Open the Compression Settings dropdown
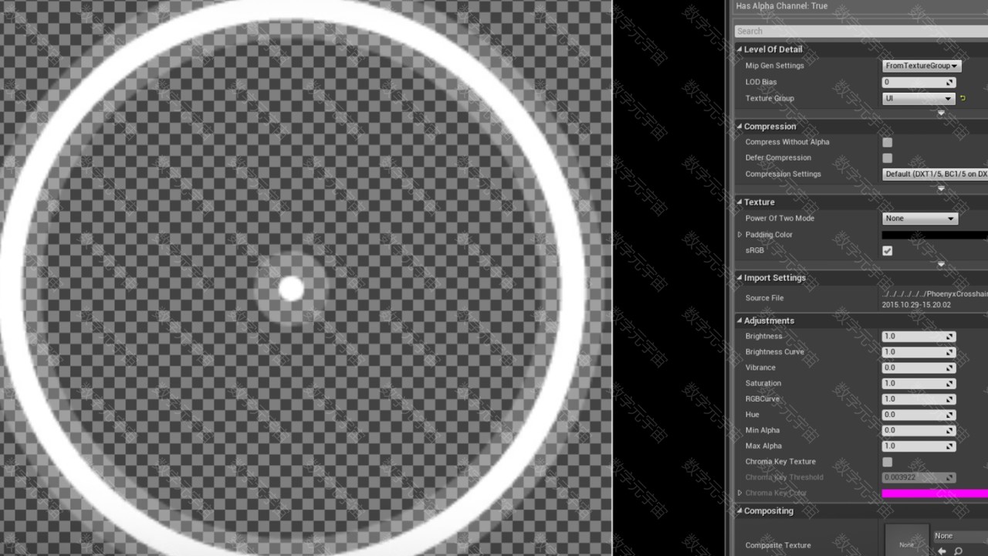 tap(935, 174)
